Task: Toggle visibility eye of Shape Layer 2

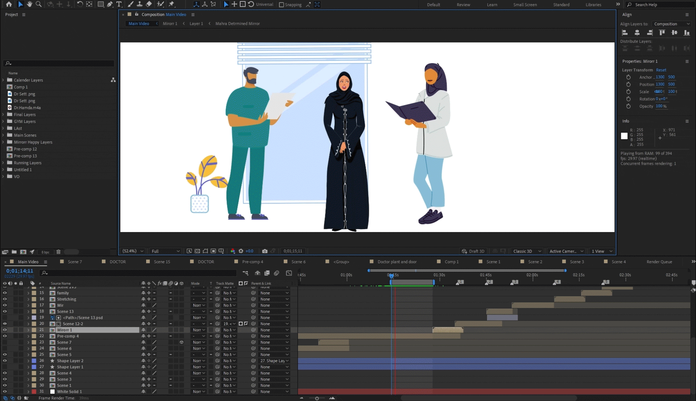Action: point(5,361)
